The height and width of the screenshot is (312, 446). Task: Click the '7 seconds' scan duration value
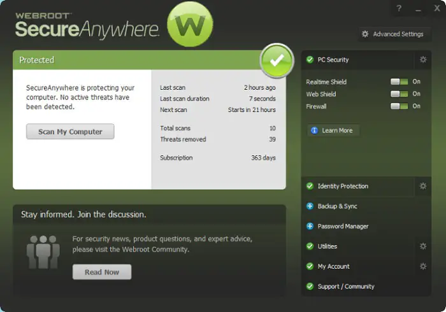pyautogui.click(x=263, y=99)
